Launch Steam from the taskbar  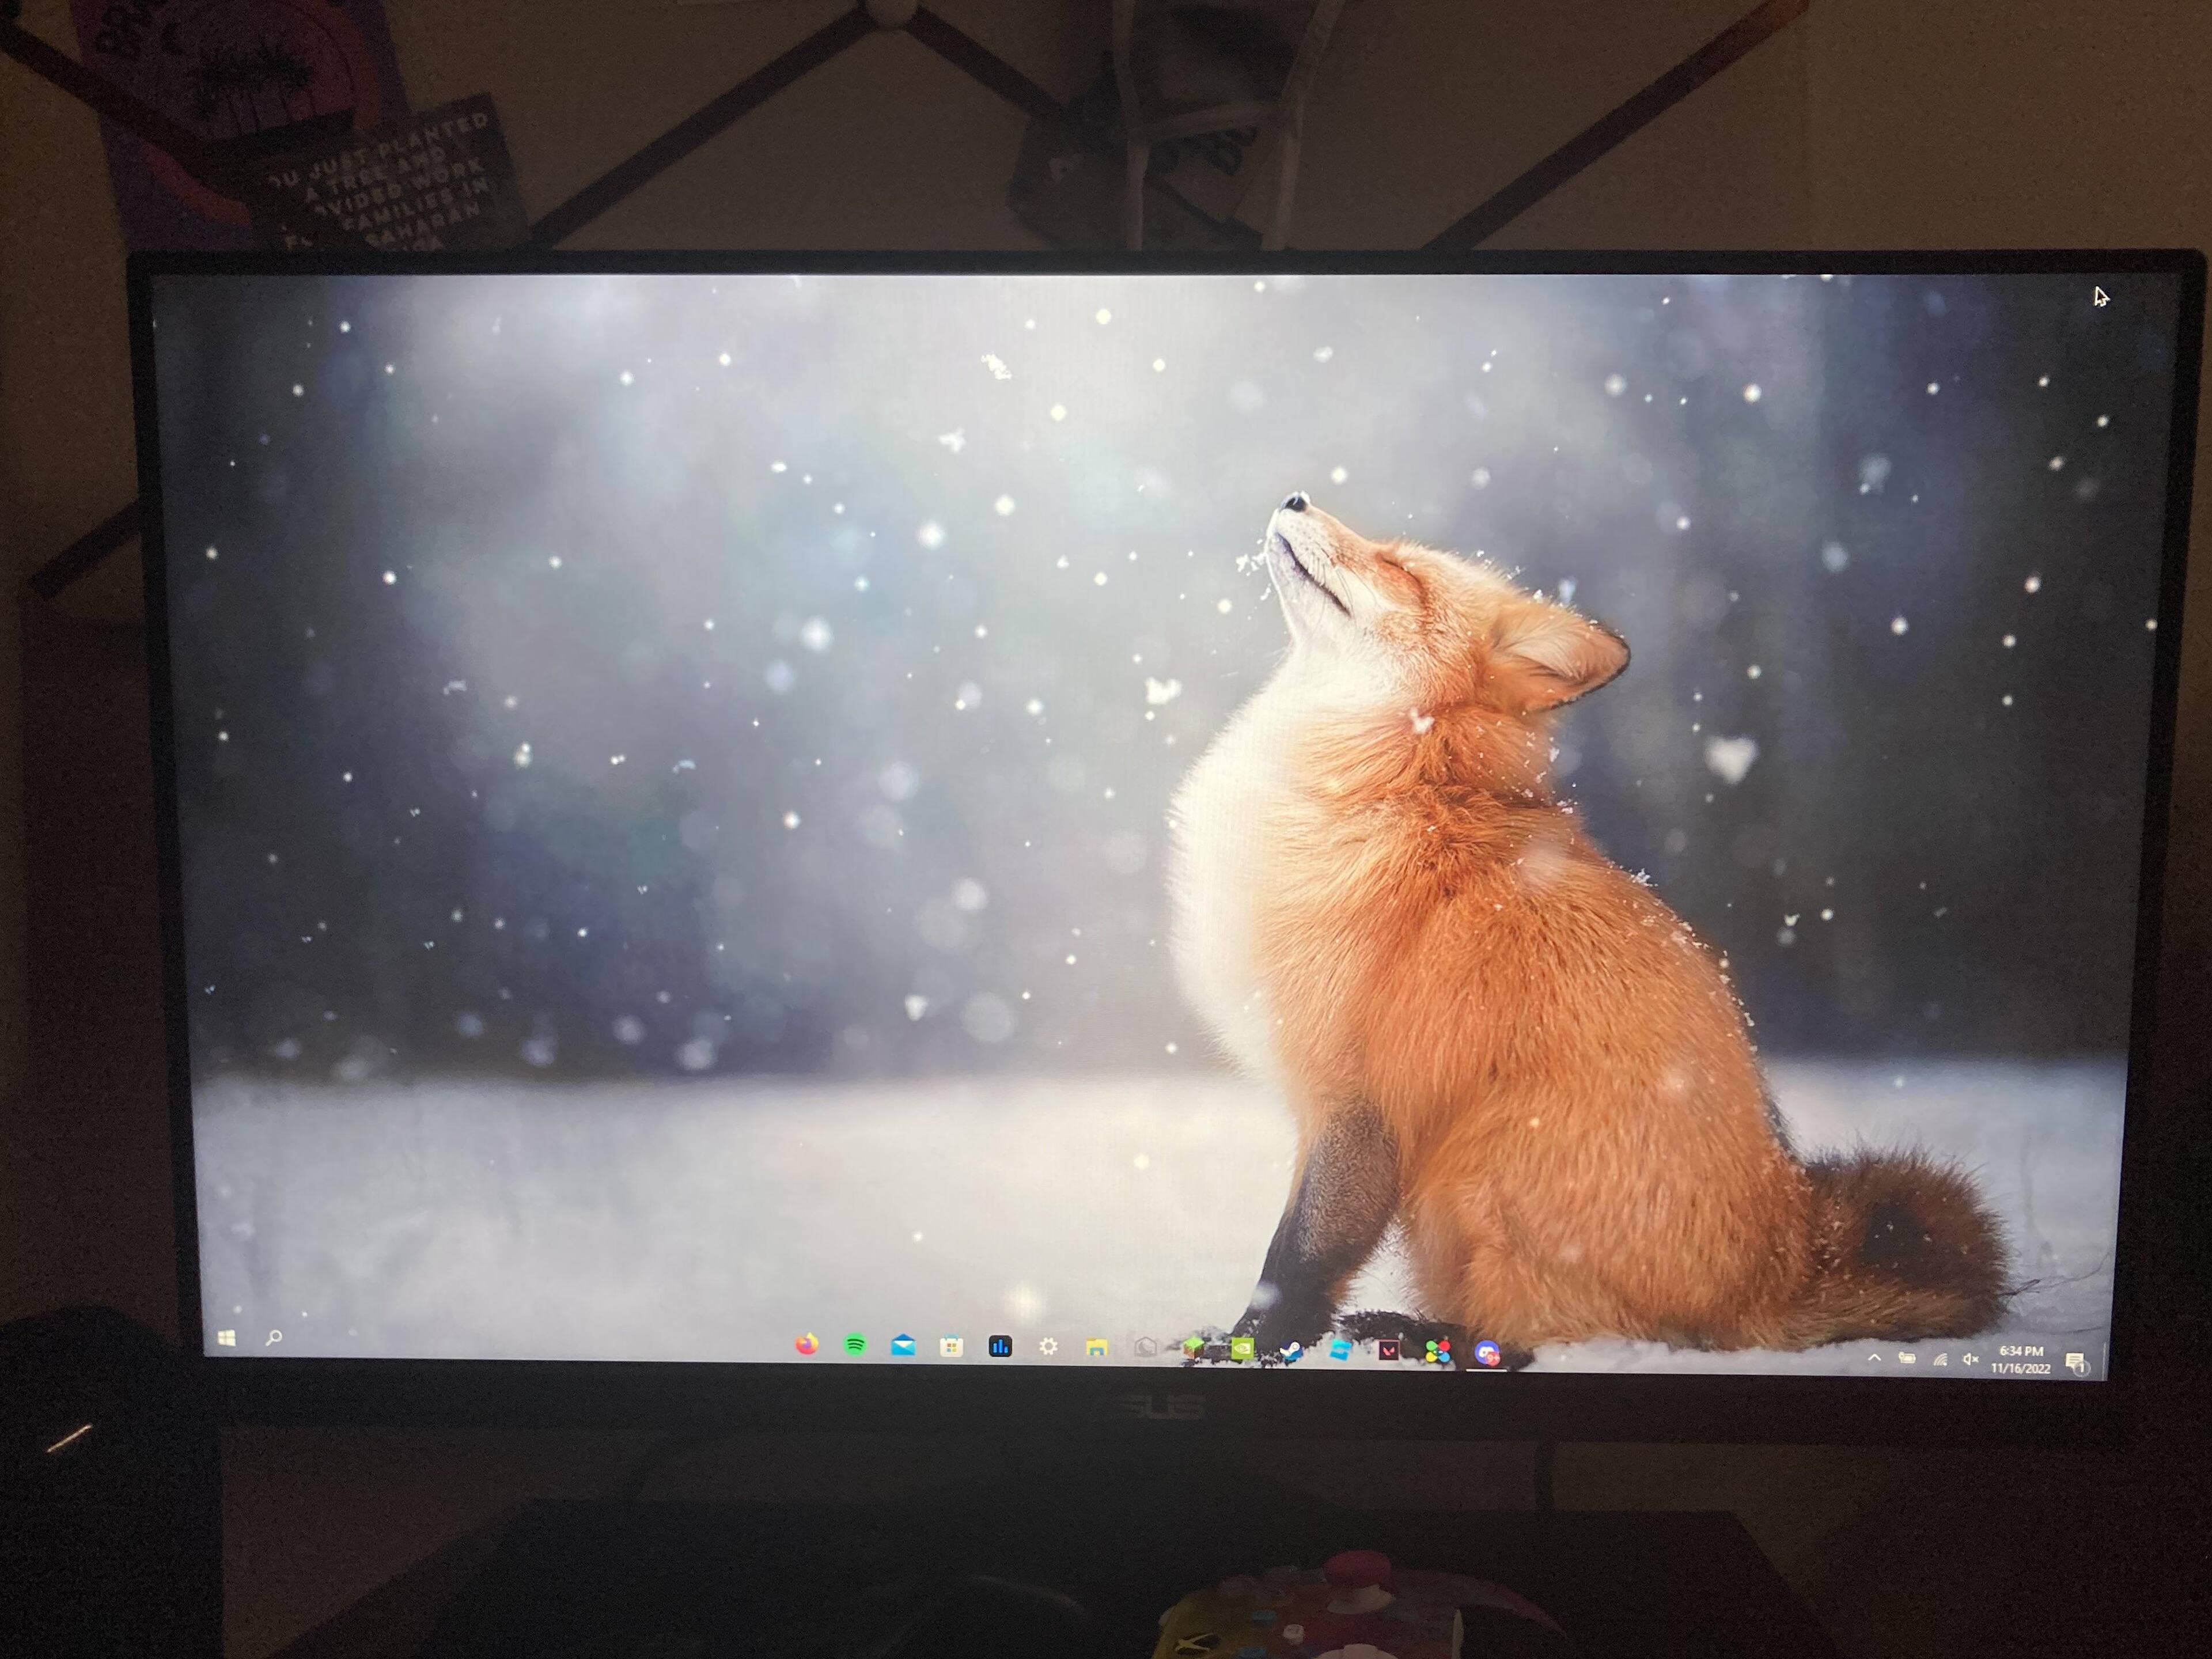pos(1291,1350)
